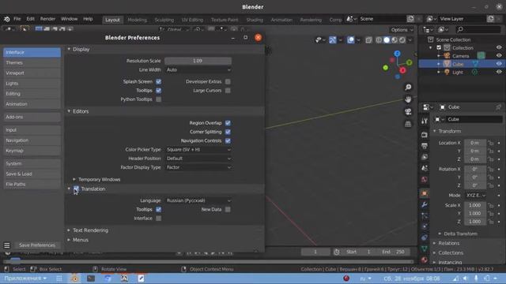
Task: Toggle the Corner Splitting checkbox
Action: (x=228, y=132)
